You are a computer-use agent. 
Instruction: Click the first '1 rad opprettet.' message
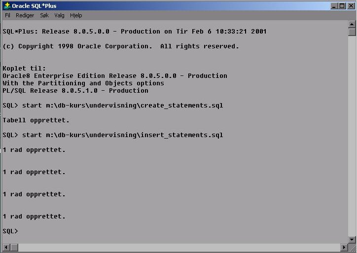[x=34, y=150]
